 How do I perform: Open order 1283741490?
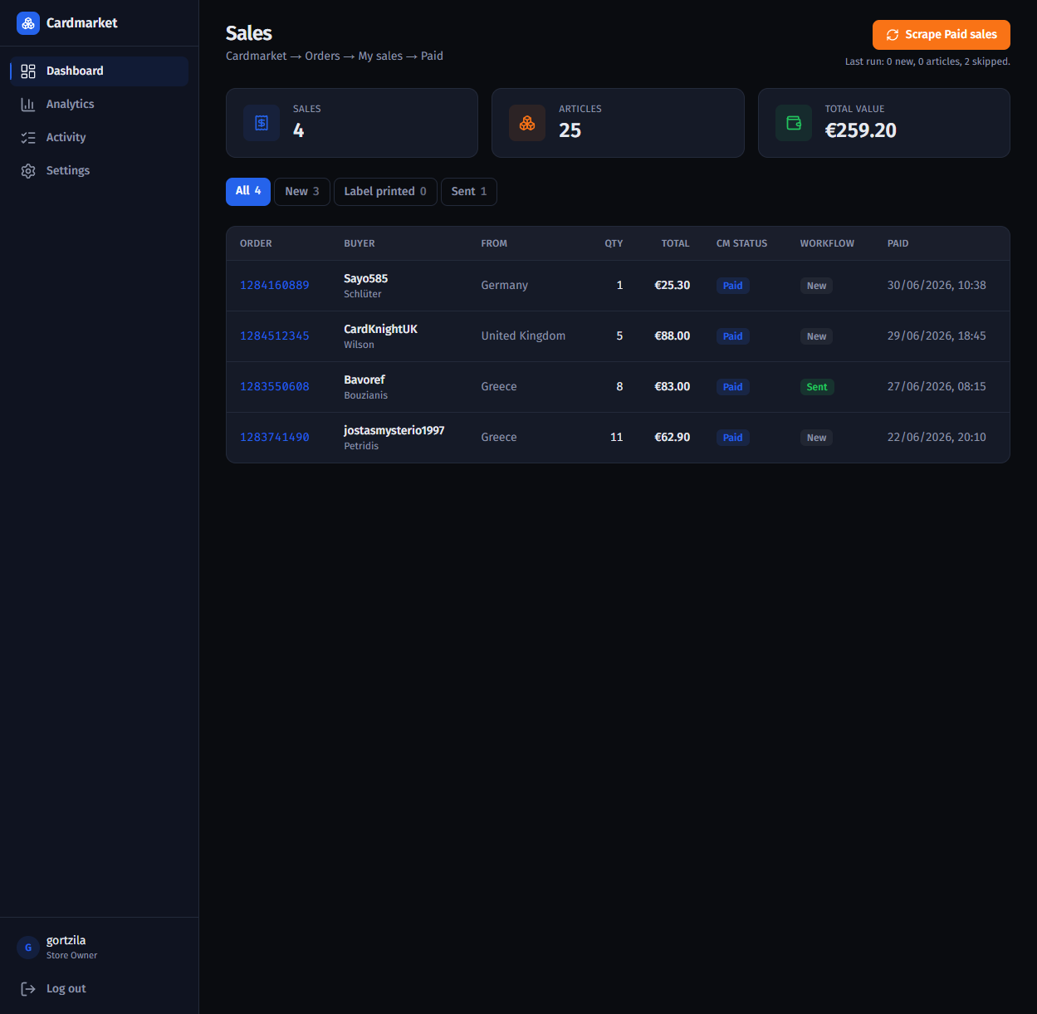(x=275, y=438)
